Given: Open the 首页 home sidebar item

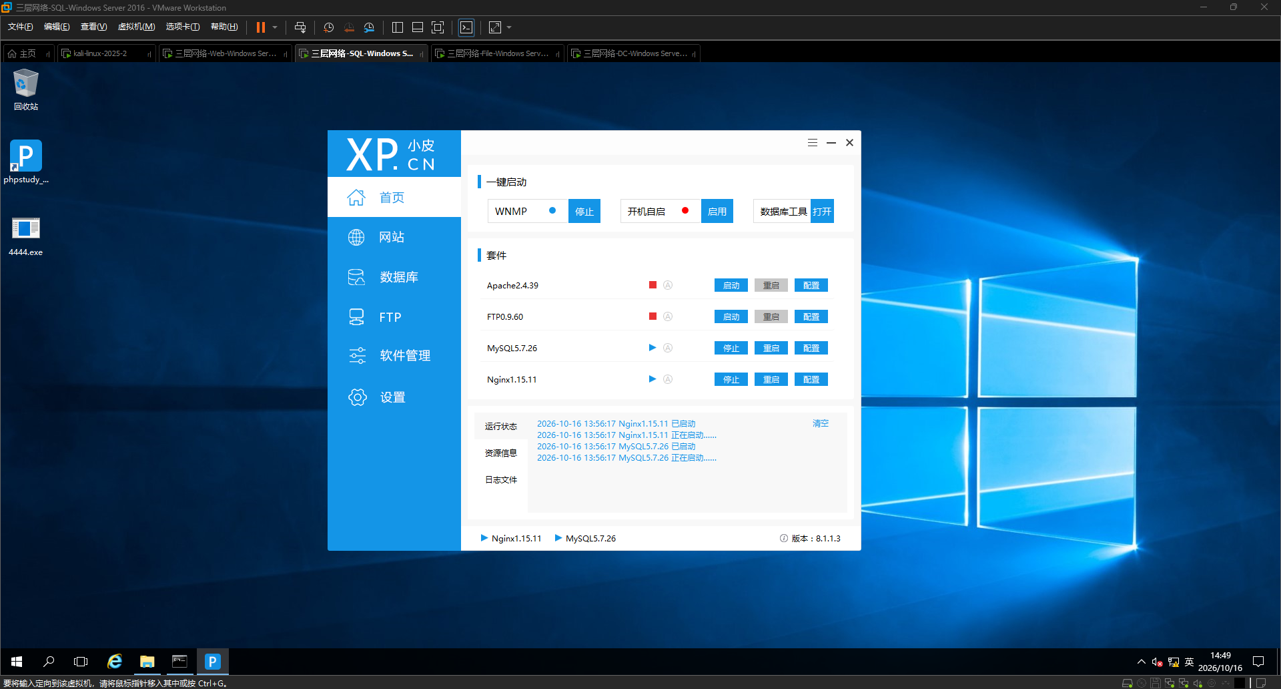Looking at the screenshot, I should [x=394, y=197].
